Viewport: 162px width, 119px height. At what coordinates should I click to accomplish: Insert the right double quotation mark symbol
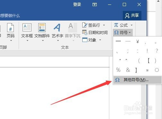(126, 60)
